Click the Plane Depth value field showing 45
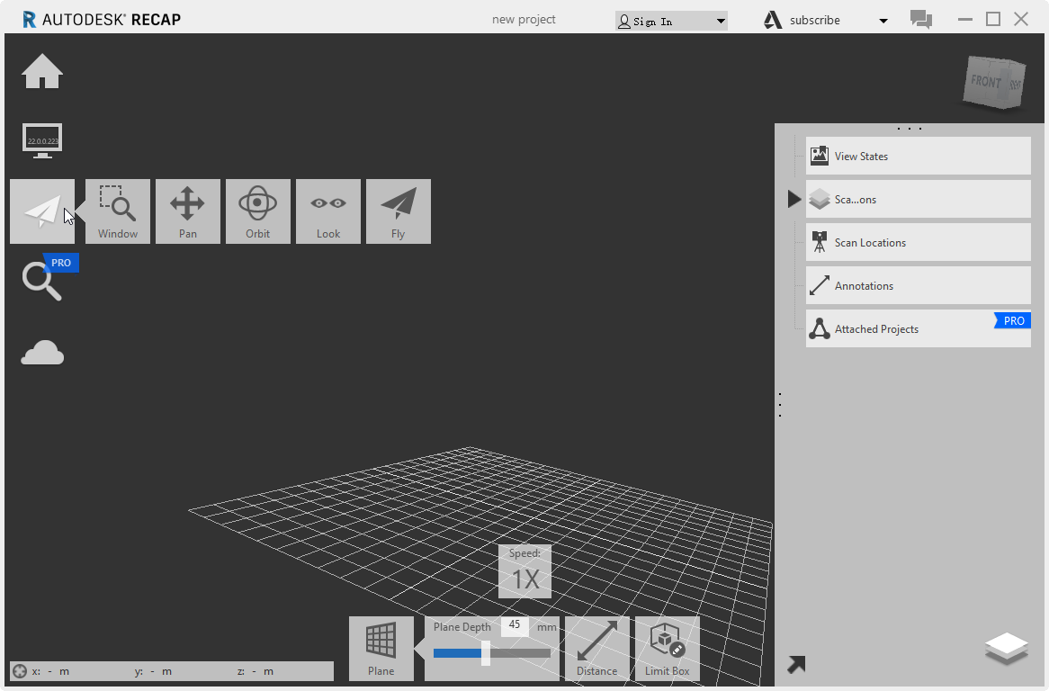The height and width of the screenshot is (691, 1049). [514, 625]
